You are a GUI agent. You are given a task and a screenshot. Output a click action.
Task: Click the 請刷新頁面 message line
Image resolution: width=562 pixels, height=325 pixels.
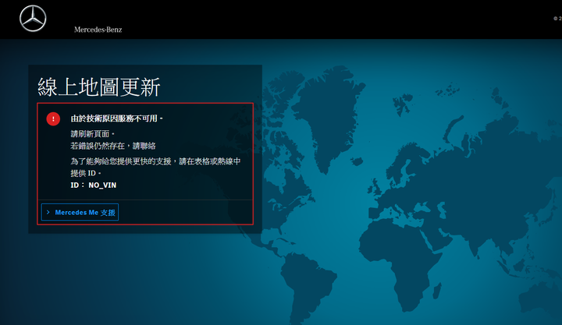pyautogui.click(x=92, y=134)
